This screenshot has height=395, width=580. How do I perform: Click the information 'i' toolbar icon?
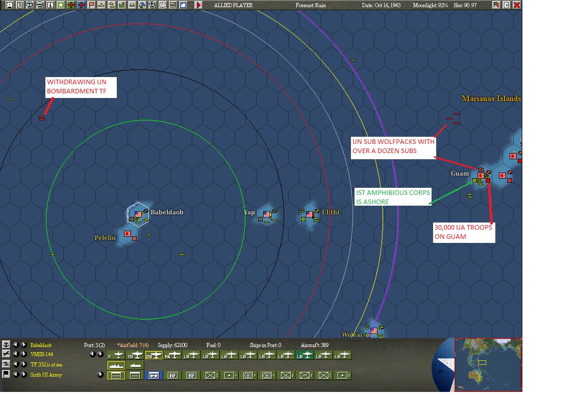coord(51,5)
